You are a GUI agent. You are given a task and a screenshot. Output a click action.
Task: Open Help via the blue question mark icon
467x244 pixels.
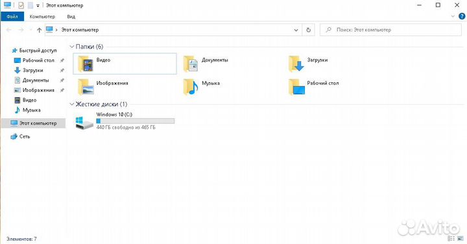coord(462,16)
